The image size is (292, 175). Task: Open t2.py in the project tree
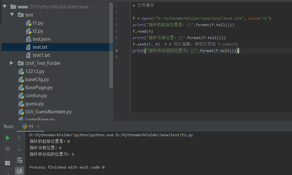tap(38, 31)
